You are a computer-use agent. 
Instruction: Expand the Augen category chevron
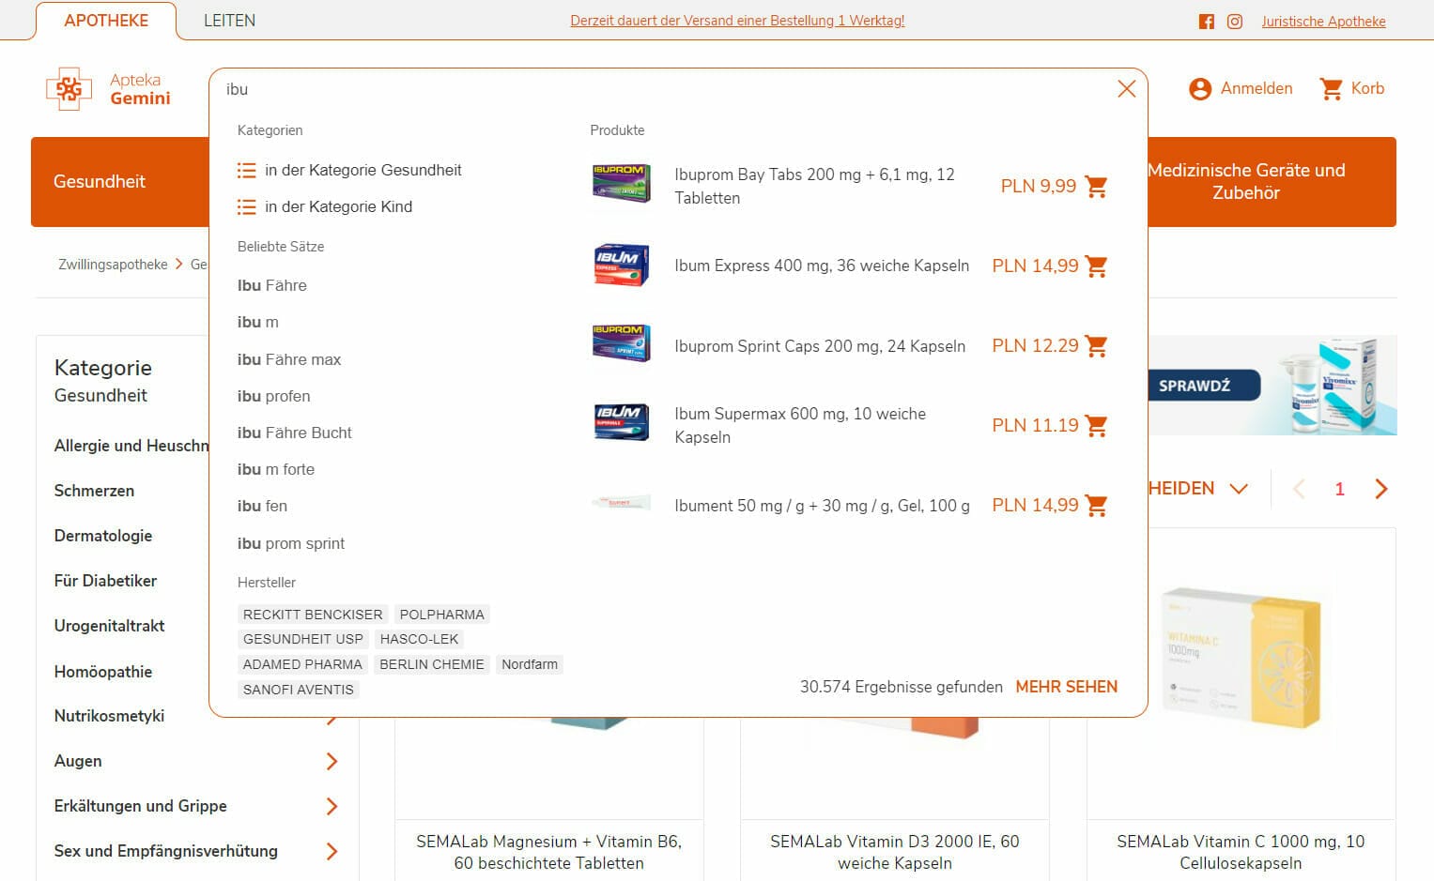coord(332,761)
